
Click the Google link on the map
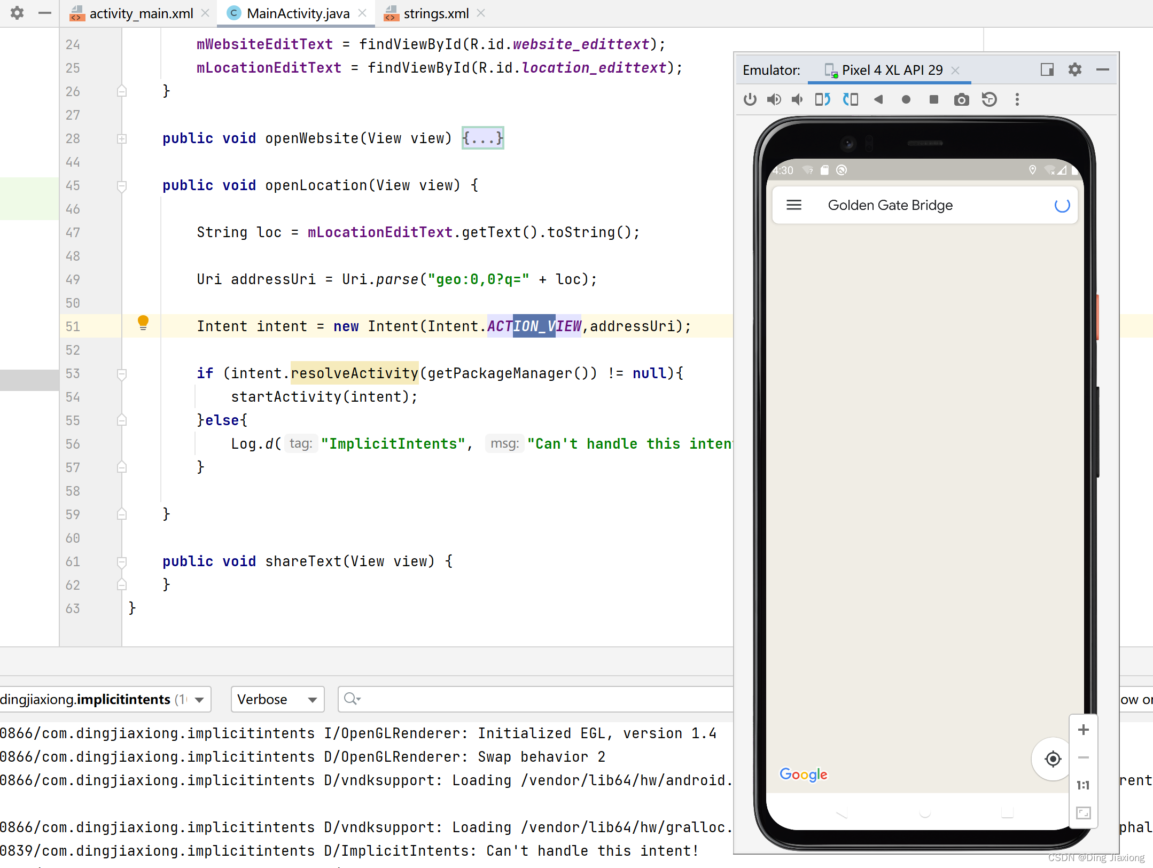tap(804, 775)
